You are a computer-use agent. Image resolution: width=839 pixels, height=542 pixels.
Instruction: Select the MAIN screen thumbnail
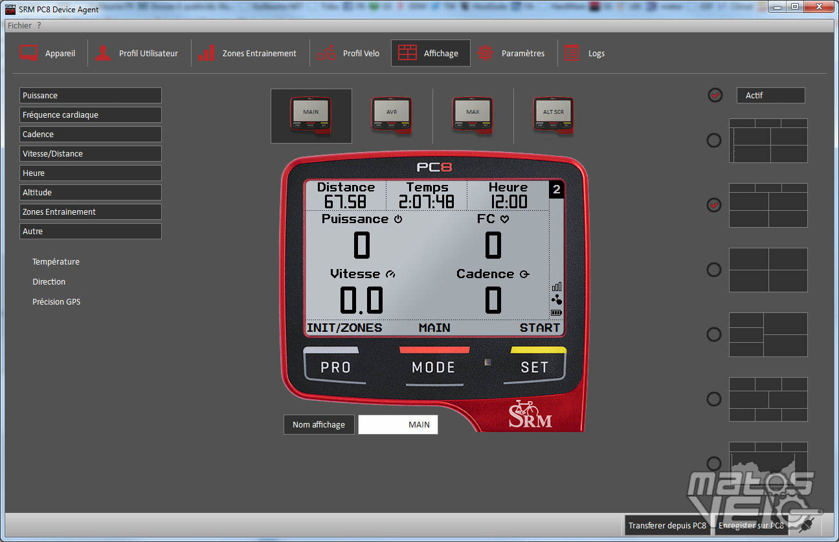tap(311, 116)
